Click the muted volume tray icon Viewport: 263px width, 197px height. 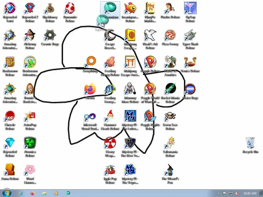coord(237,193)
